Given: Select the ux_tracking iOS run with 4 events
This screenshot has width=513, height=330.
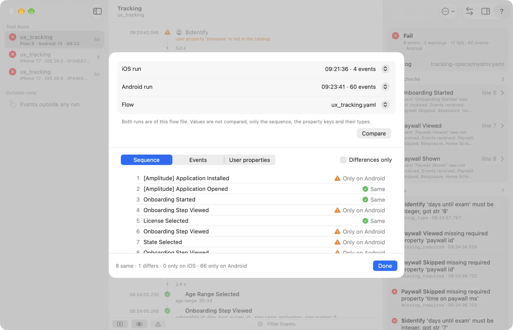Looking at the screenshot, I should point(54,57).
